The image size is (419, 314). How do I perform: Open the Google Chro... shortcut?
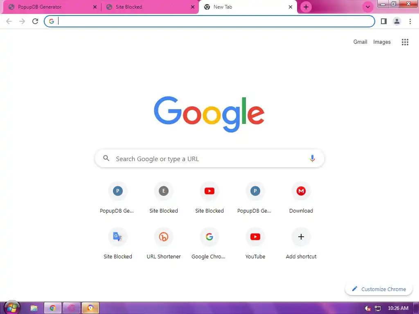click(209, 244)
